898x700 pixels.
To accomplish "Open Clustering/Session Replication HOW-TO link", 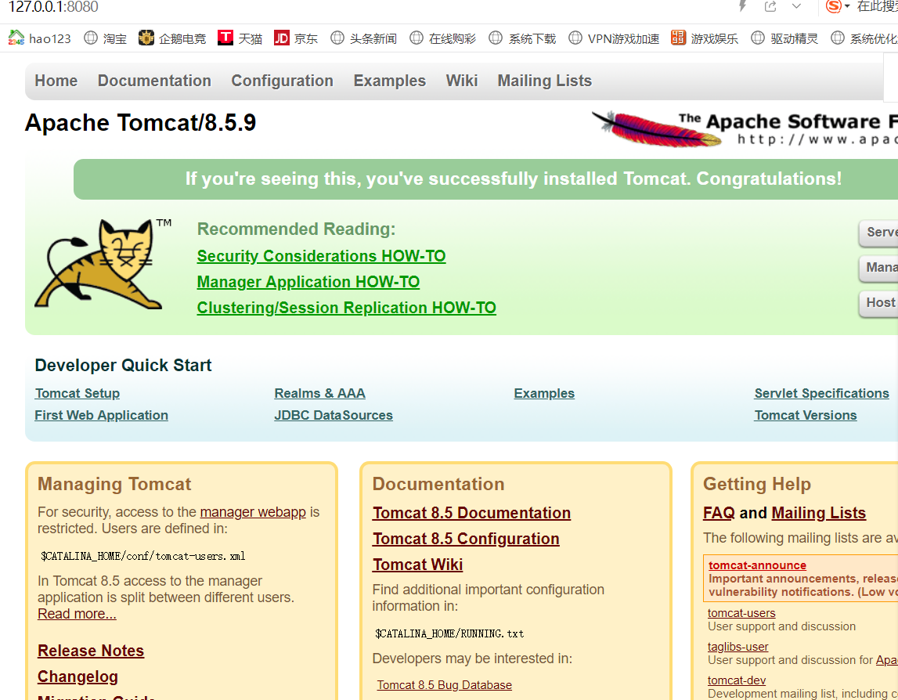I will pos(347,308).
